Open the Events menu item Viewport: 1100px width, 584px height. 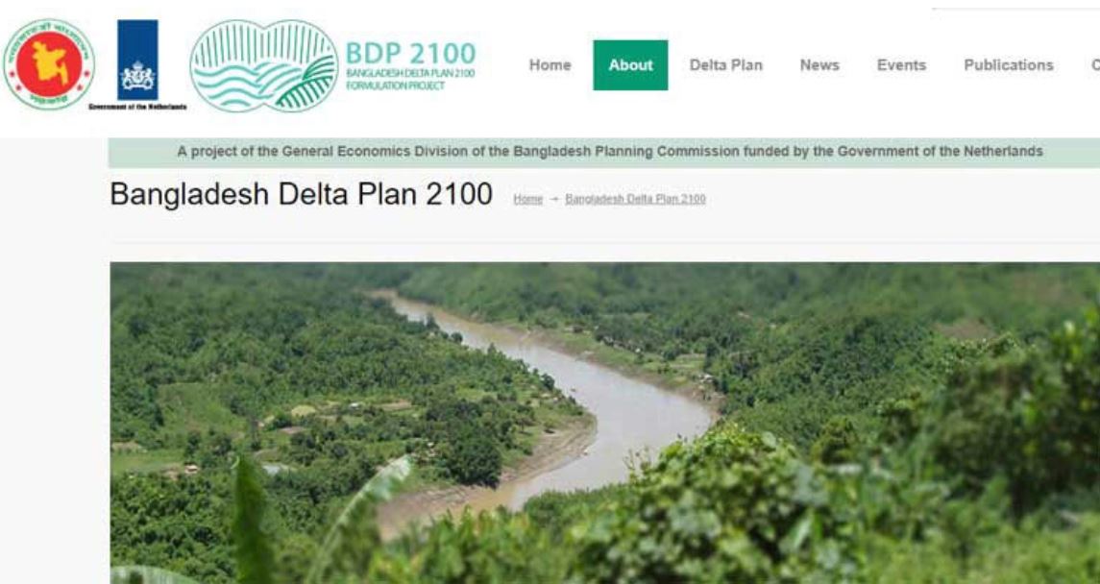[x=901, y=65]
